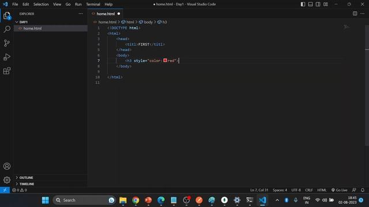369x207 pixels.
Task: Open the Manage gear icon
Action: [x=7, y=180]
